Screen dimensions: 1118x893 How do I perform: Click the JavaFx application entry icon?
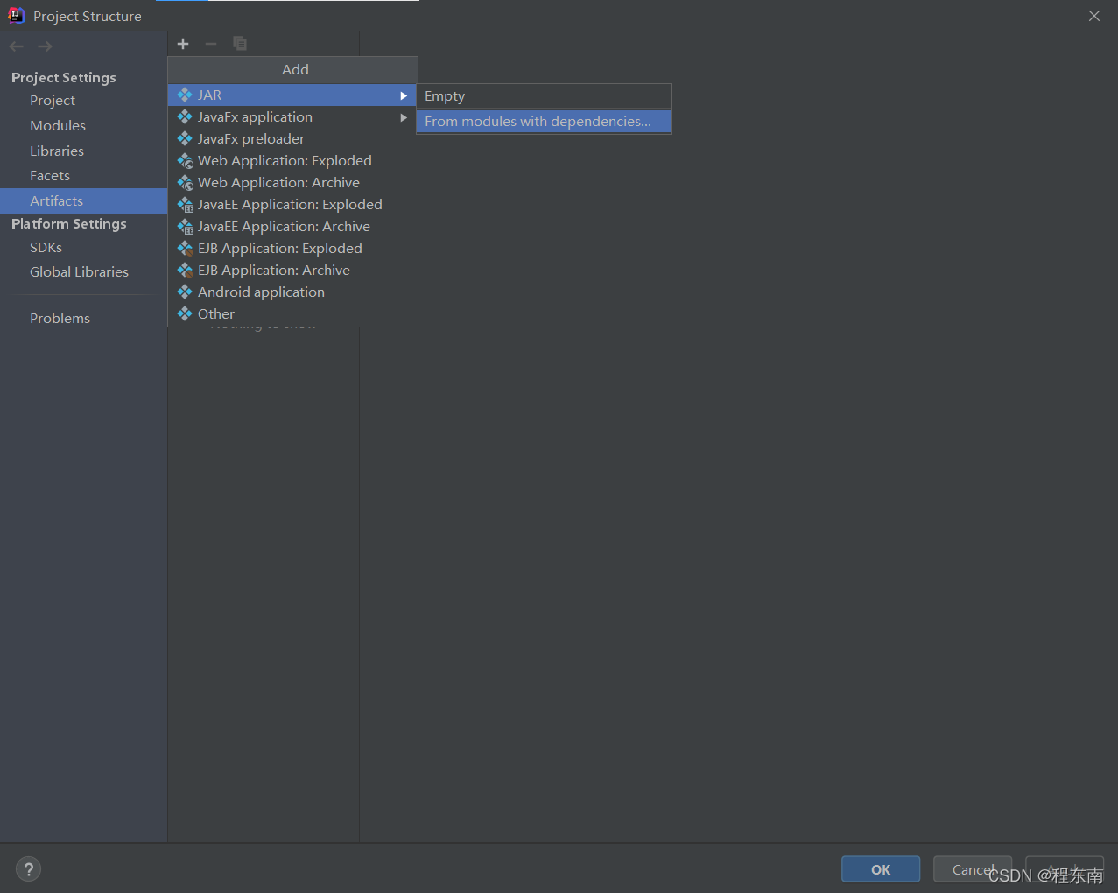coord(185,116)
